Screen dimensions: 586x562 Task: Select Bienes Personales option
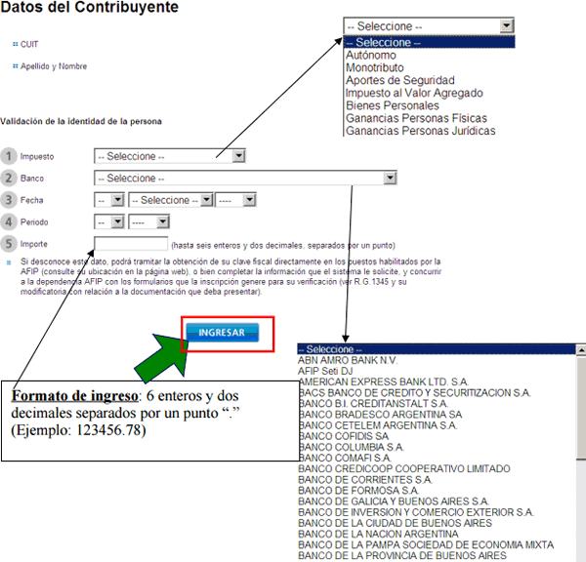coord(393,105)
